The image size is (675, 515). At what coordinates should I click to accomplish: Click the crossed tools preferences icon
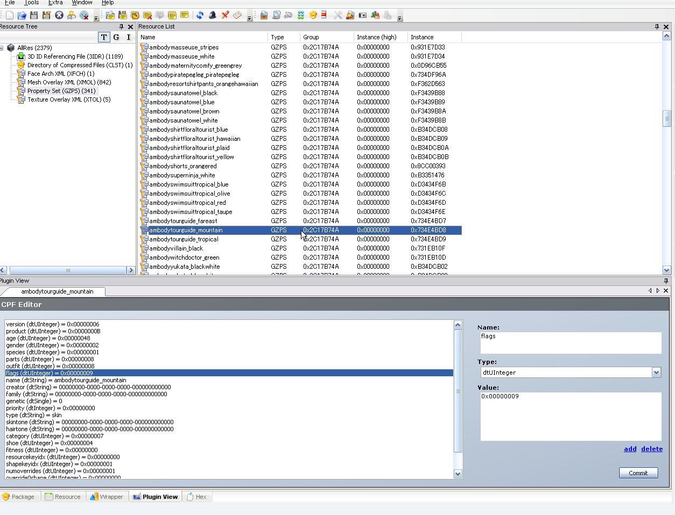[337, 15]
